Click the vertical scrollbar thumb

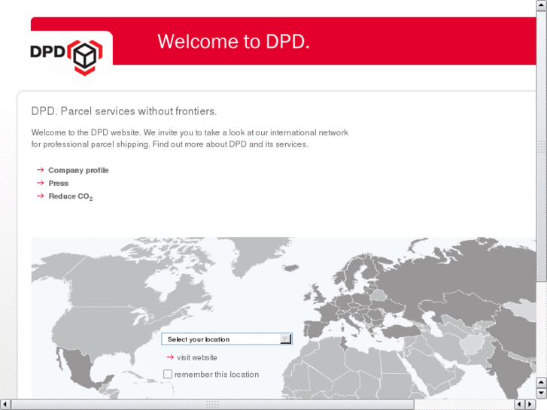[542, 146]
